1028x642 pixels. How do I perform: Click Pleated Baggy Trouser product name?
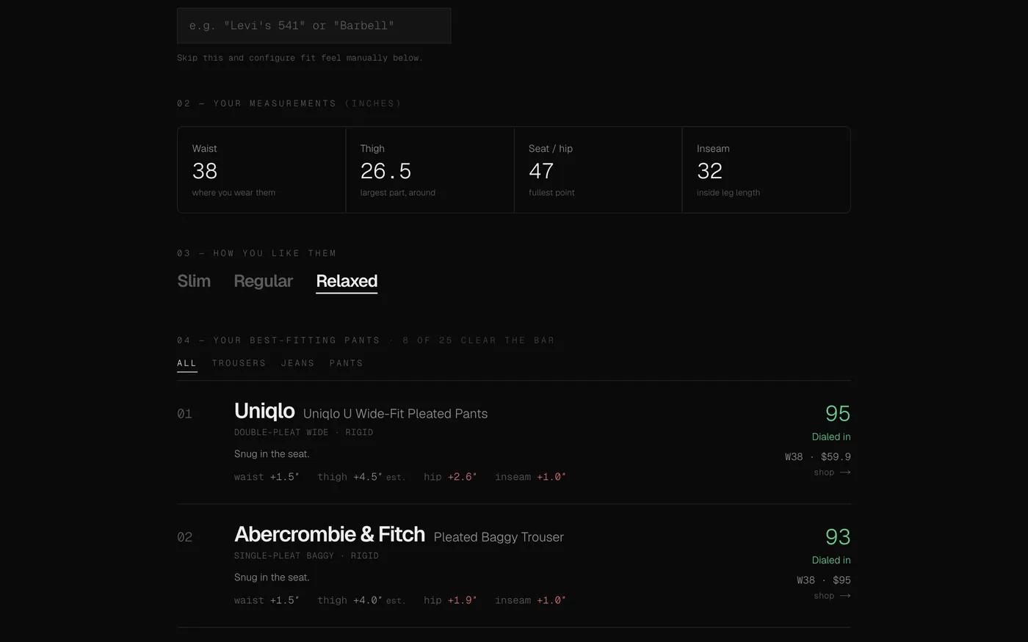click(x=499, y=537)
